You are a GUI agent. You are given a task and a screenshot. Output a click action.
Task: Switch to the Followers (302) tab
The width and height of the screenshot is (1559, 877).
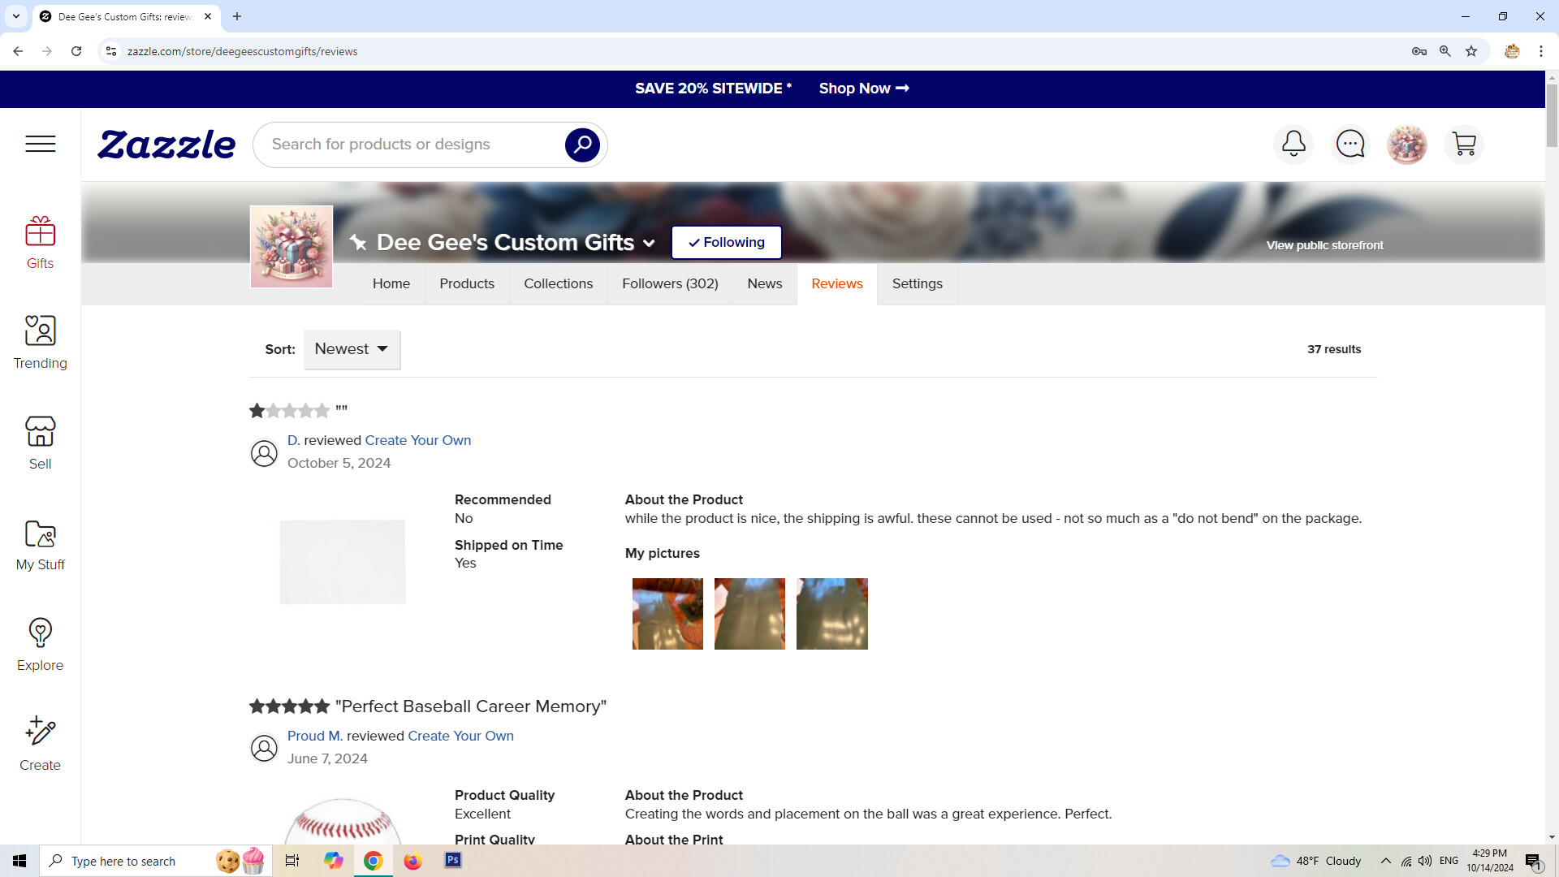pyautogui.click(x=670, y=283)
